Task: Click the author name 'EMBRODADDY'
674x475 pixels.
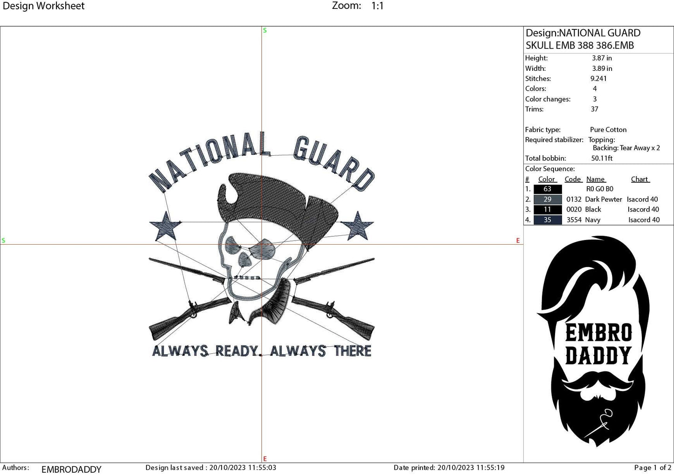Action: [x=71, y=469]
